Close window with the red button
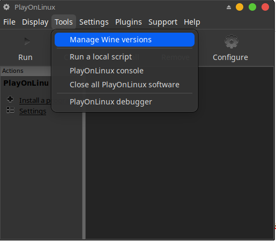 click(x=265, y=7)
